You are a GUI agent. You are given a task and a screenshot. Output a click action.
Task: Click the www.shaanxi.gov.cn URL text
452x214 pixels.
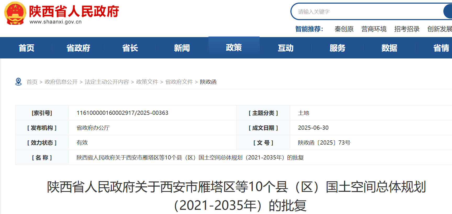pyautogui.click(x=56, y=22)
